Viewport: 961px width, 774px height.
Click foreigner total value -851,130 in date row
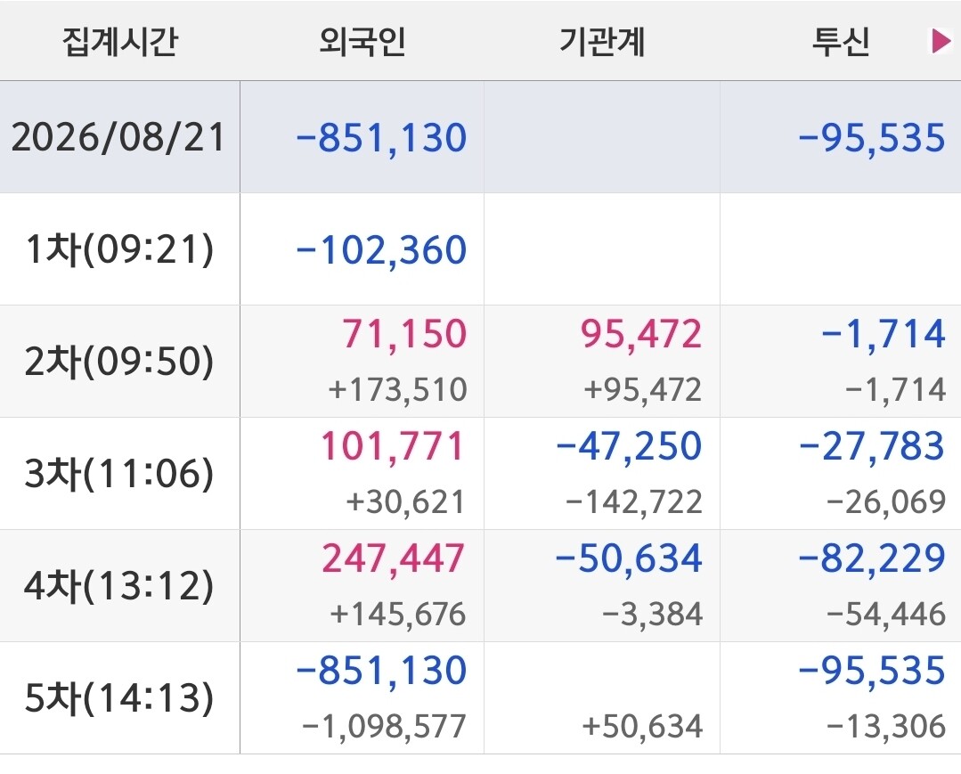381,137
